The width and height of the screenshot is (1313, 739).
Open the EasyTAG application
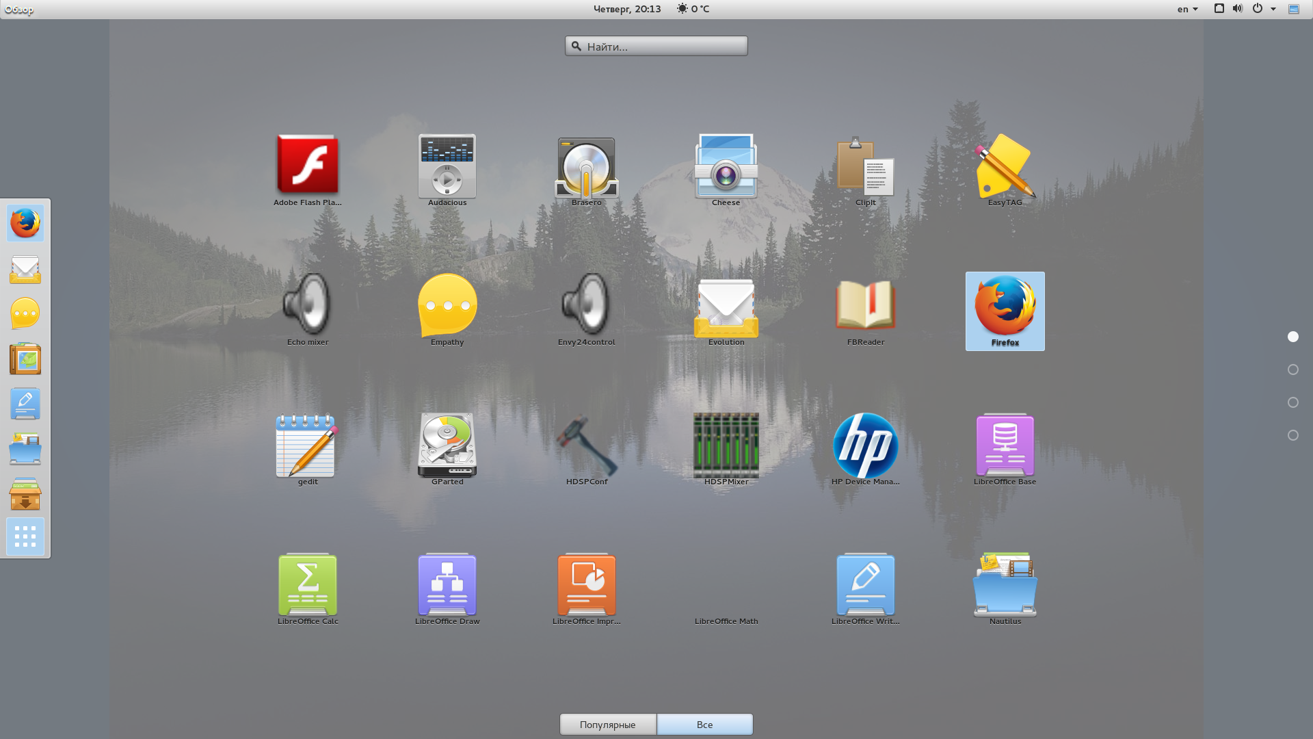click(1005, 167)
